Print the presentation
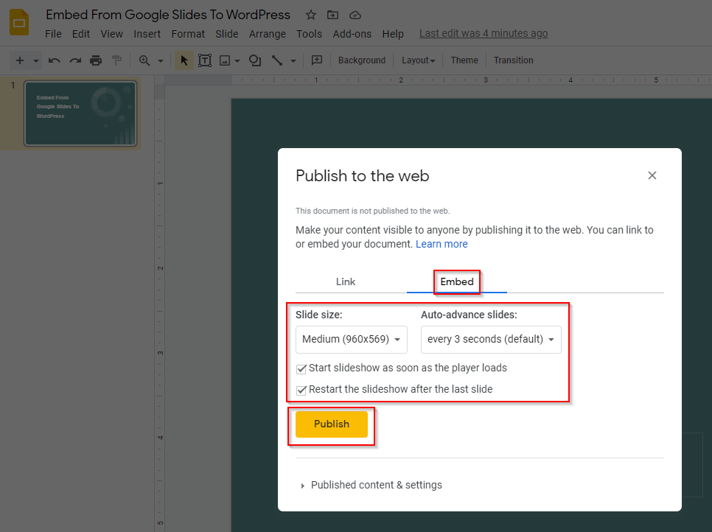 click(96, 60)
